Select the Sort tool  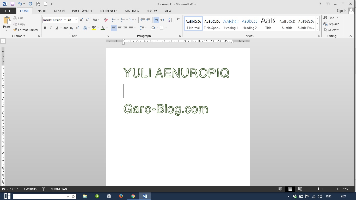tap(170, 20)
